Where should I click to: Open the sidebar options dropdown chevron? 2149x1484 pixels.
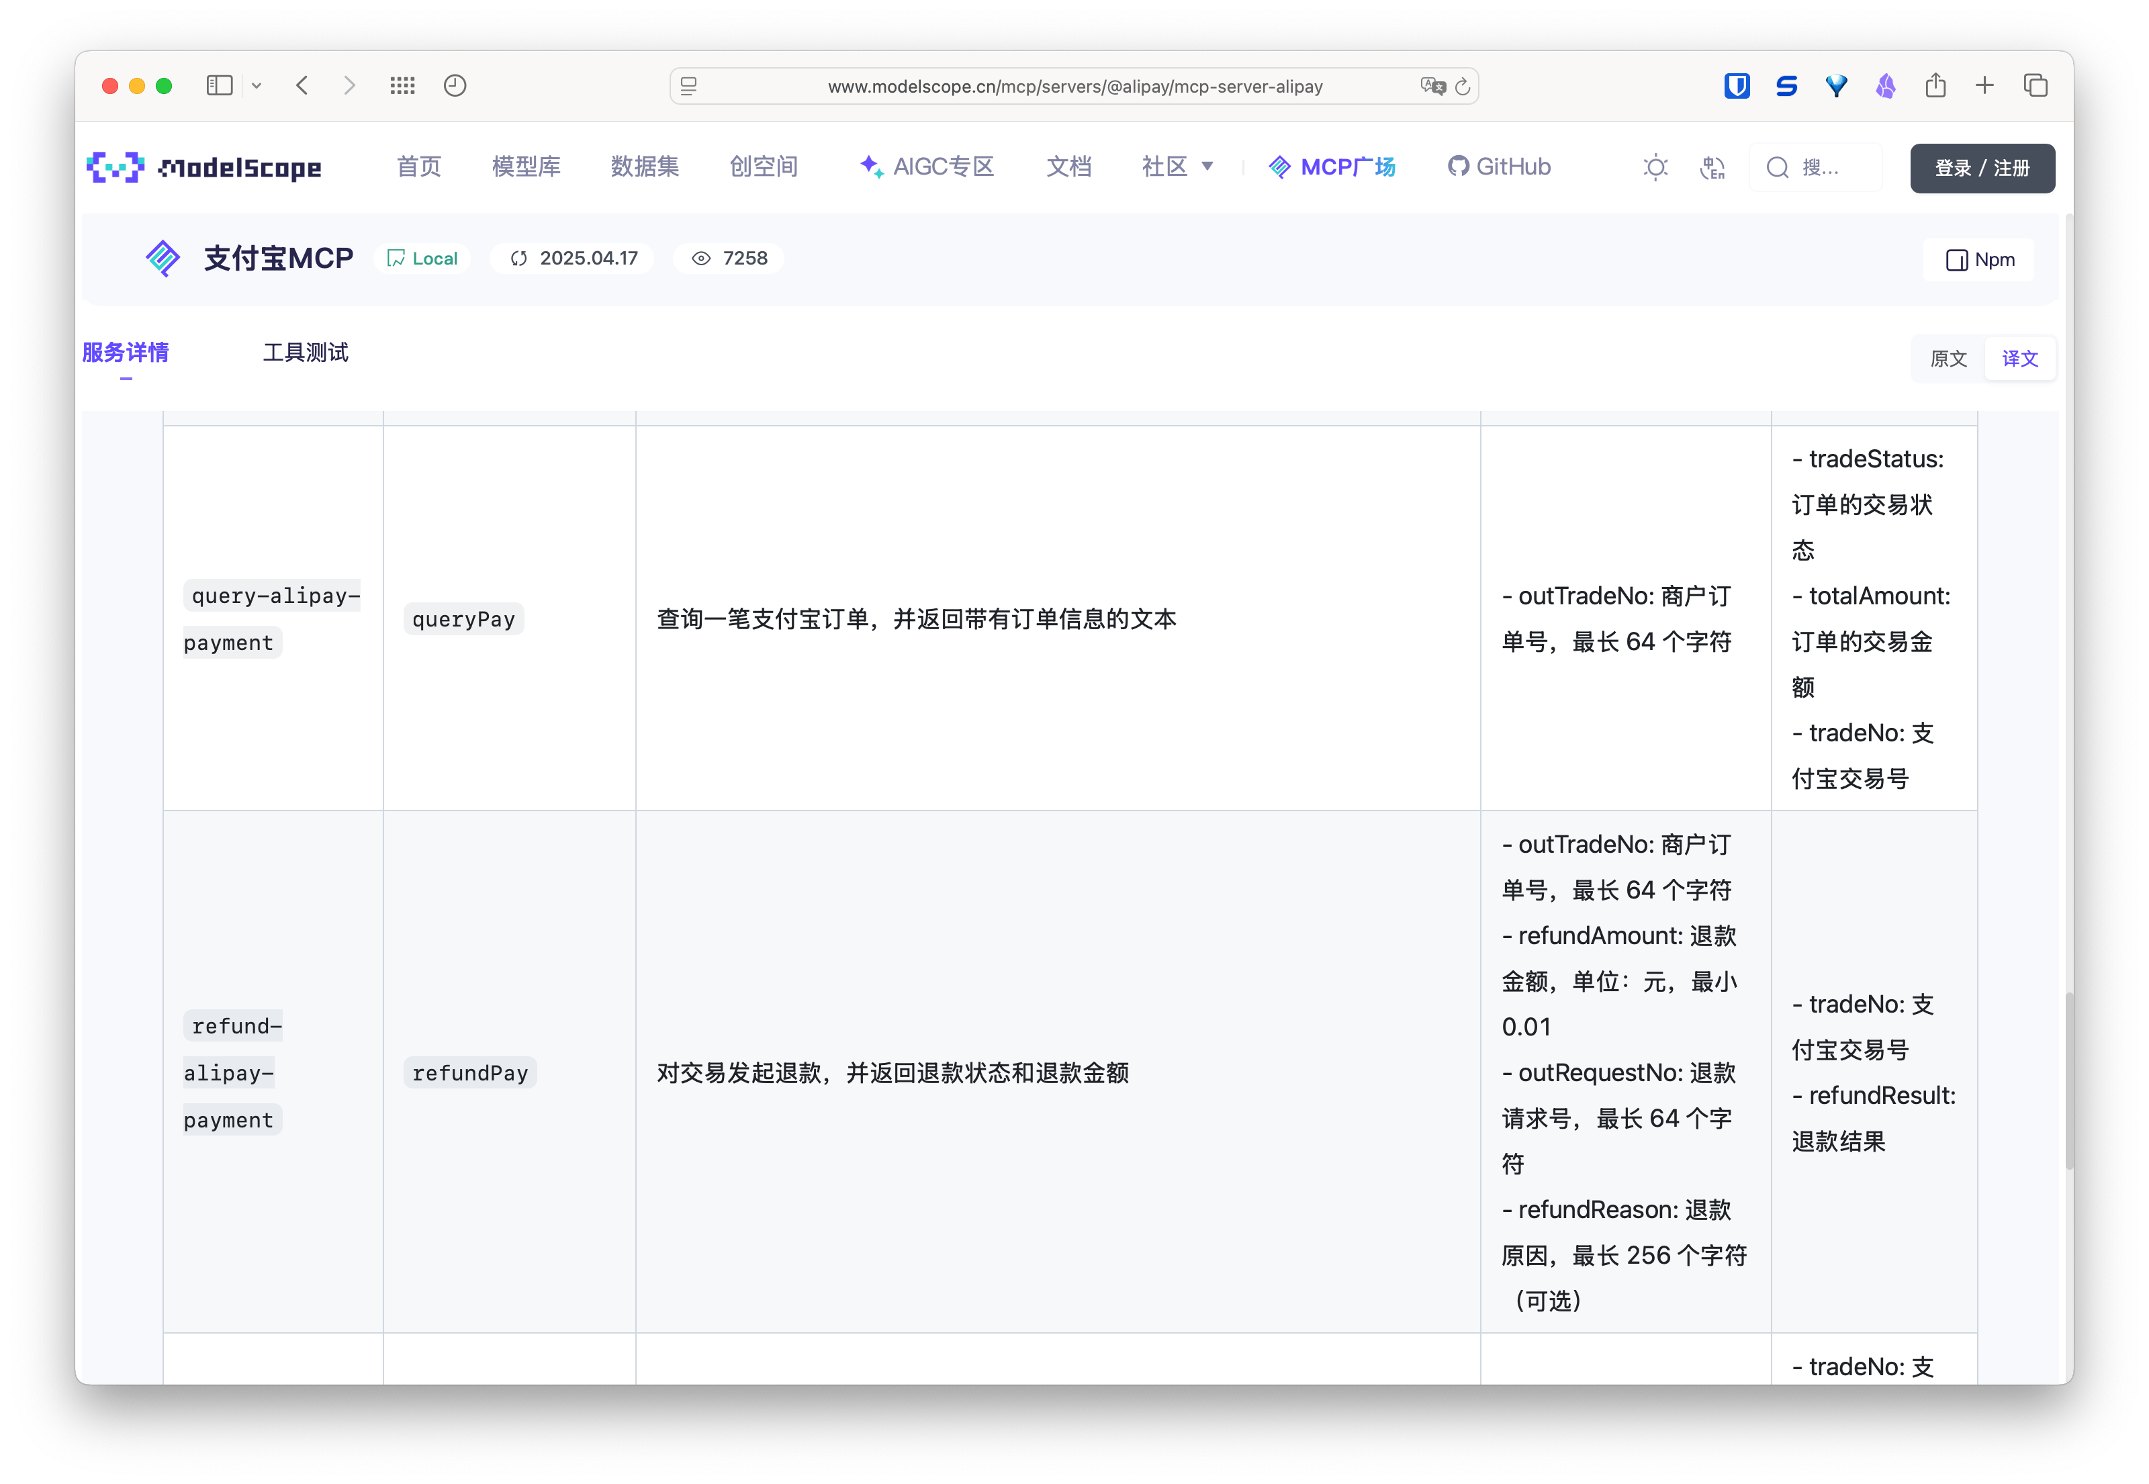point(257,85)
